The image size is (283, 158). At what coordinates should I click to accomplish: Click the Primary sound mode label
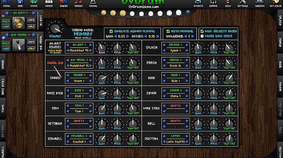click(x=83, y=34)
